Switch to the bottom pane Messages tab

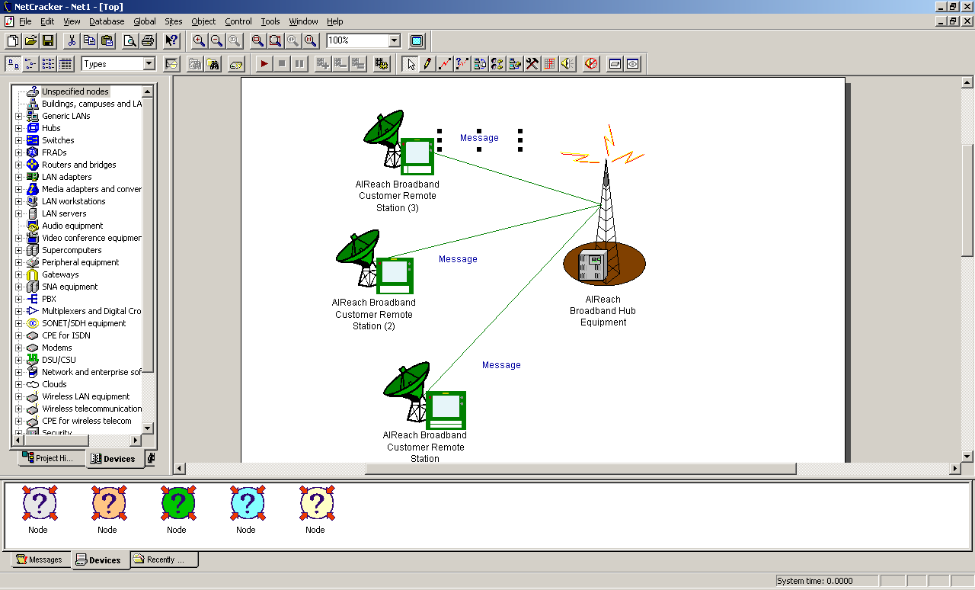pyautogui.click(x=40, y=560)
